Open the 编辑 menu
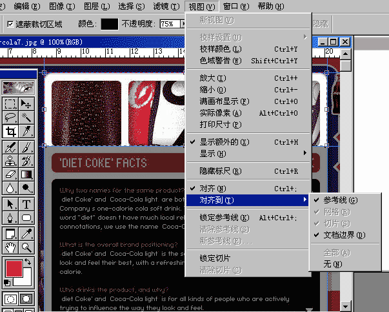 click(x=27, y=6)
